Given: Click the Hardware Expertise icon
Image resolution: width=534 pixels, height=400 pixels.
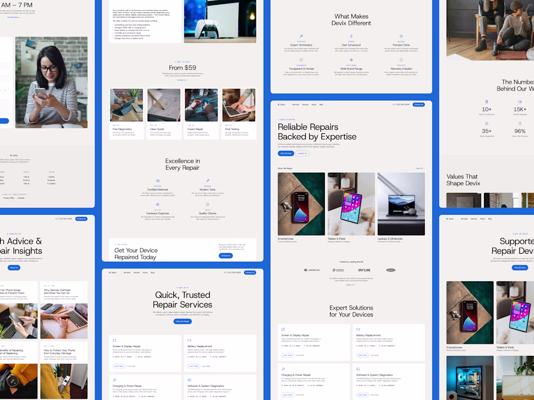Looking at the screenshot, I should 158,205.
